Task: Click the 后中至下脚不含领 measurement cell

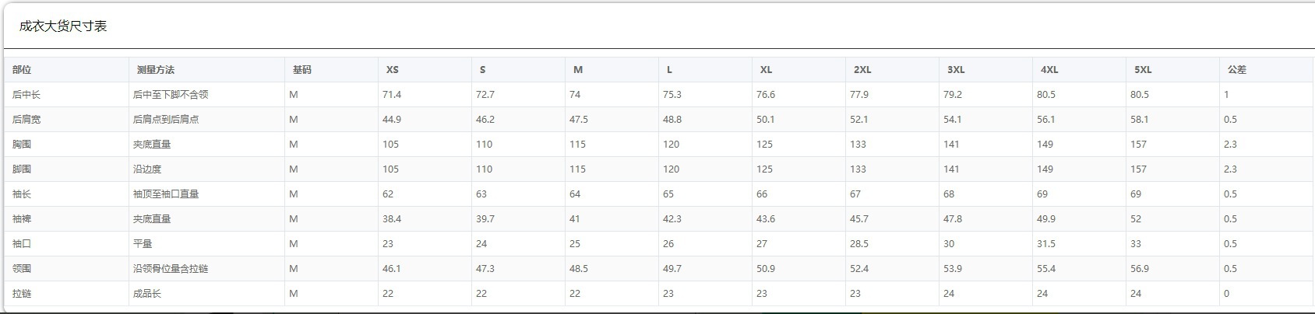Action: 171,95
